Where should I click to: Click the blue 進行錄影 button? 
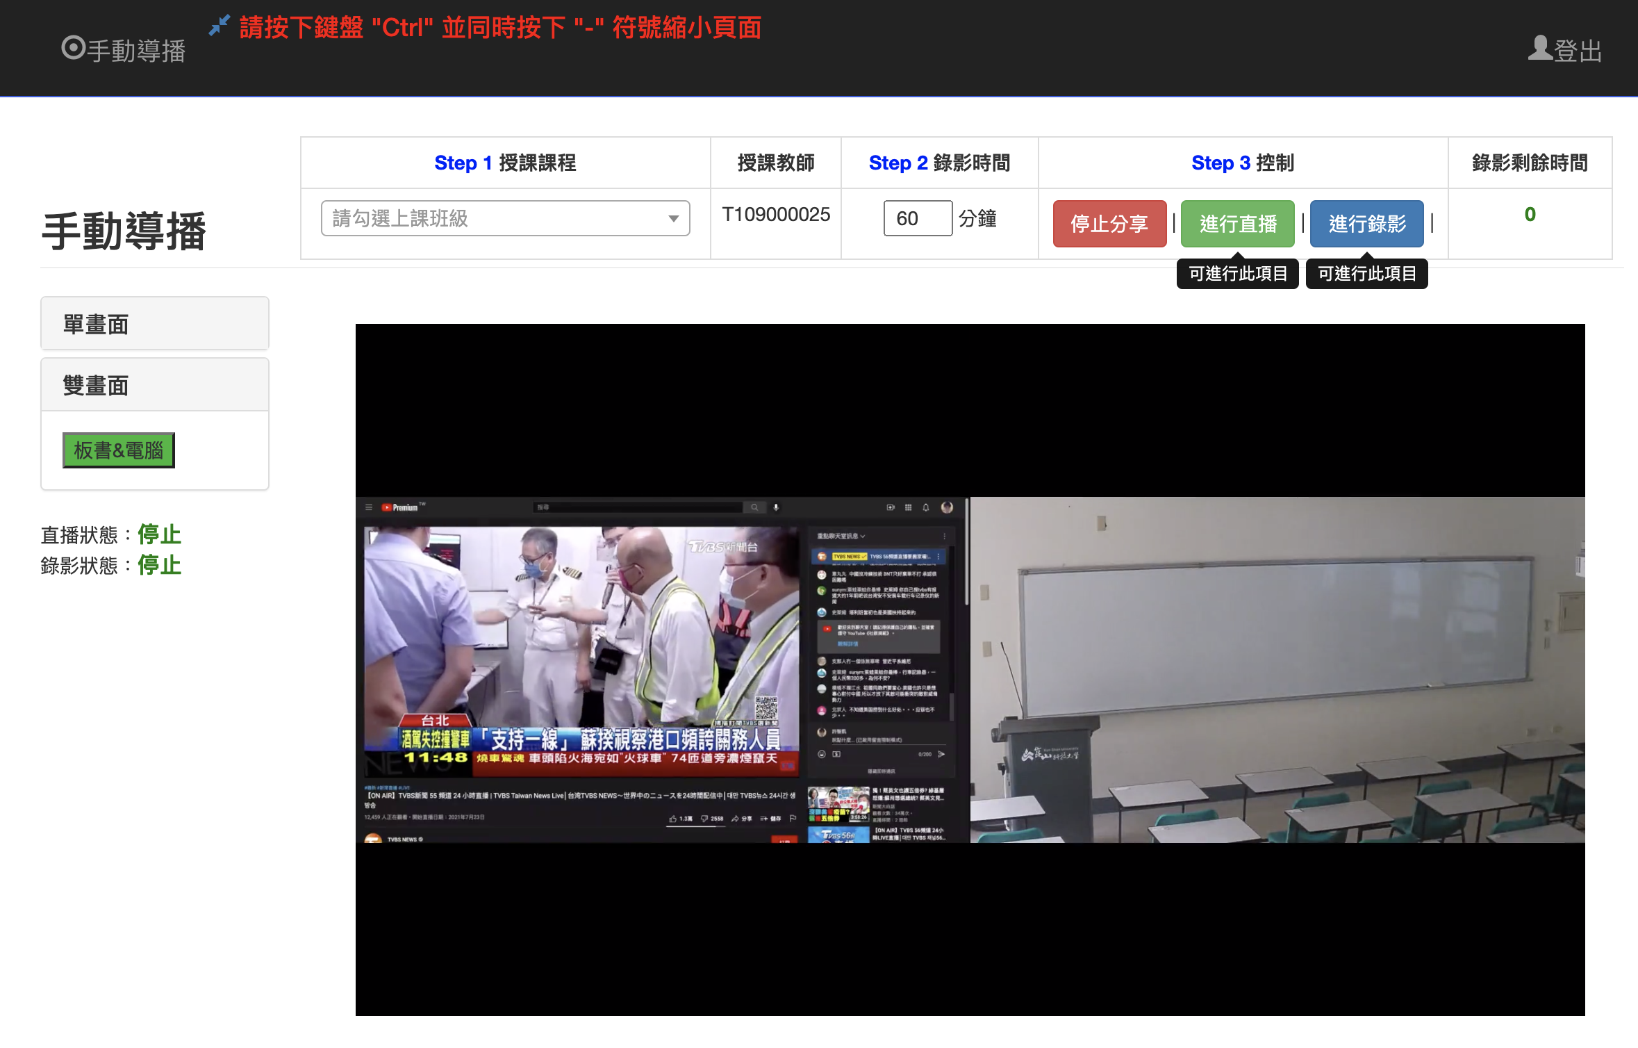pos(1366,224)
